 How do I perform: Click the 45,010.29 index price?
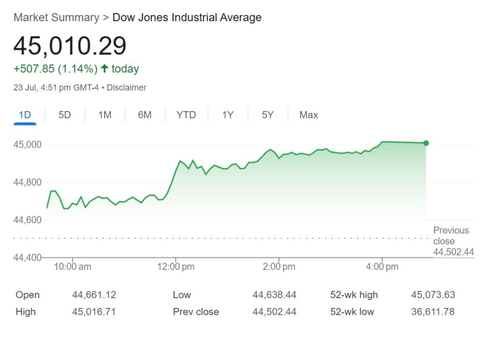pos(70,46)
